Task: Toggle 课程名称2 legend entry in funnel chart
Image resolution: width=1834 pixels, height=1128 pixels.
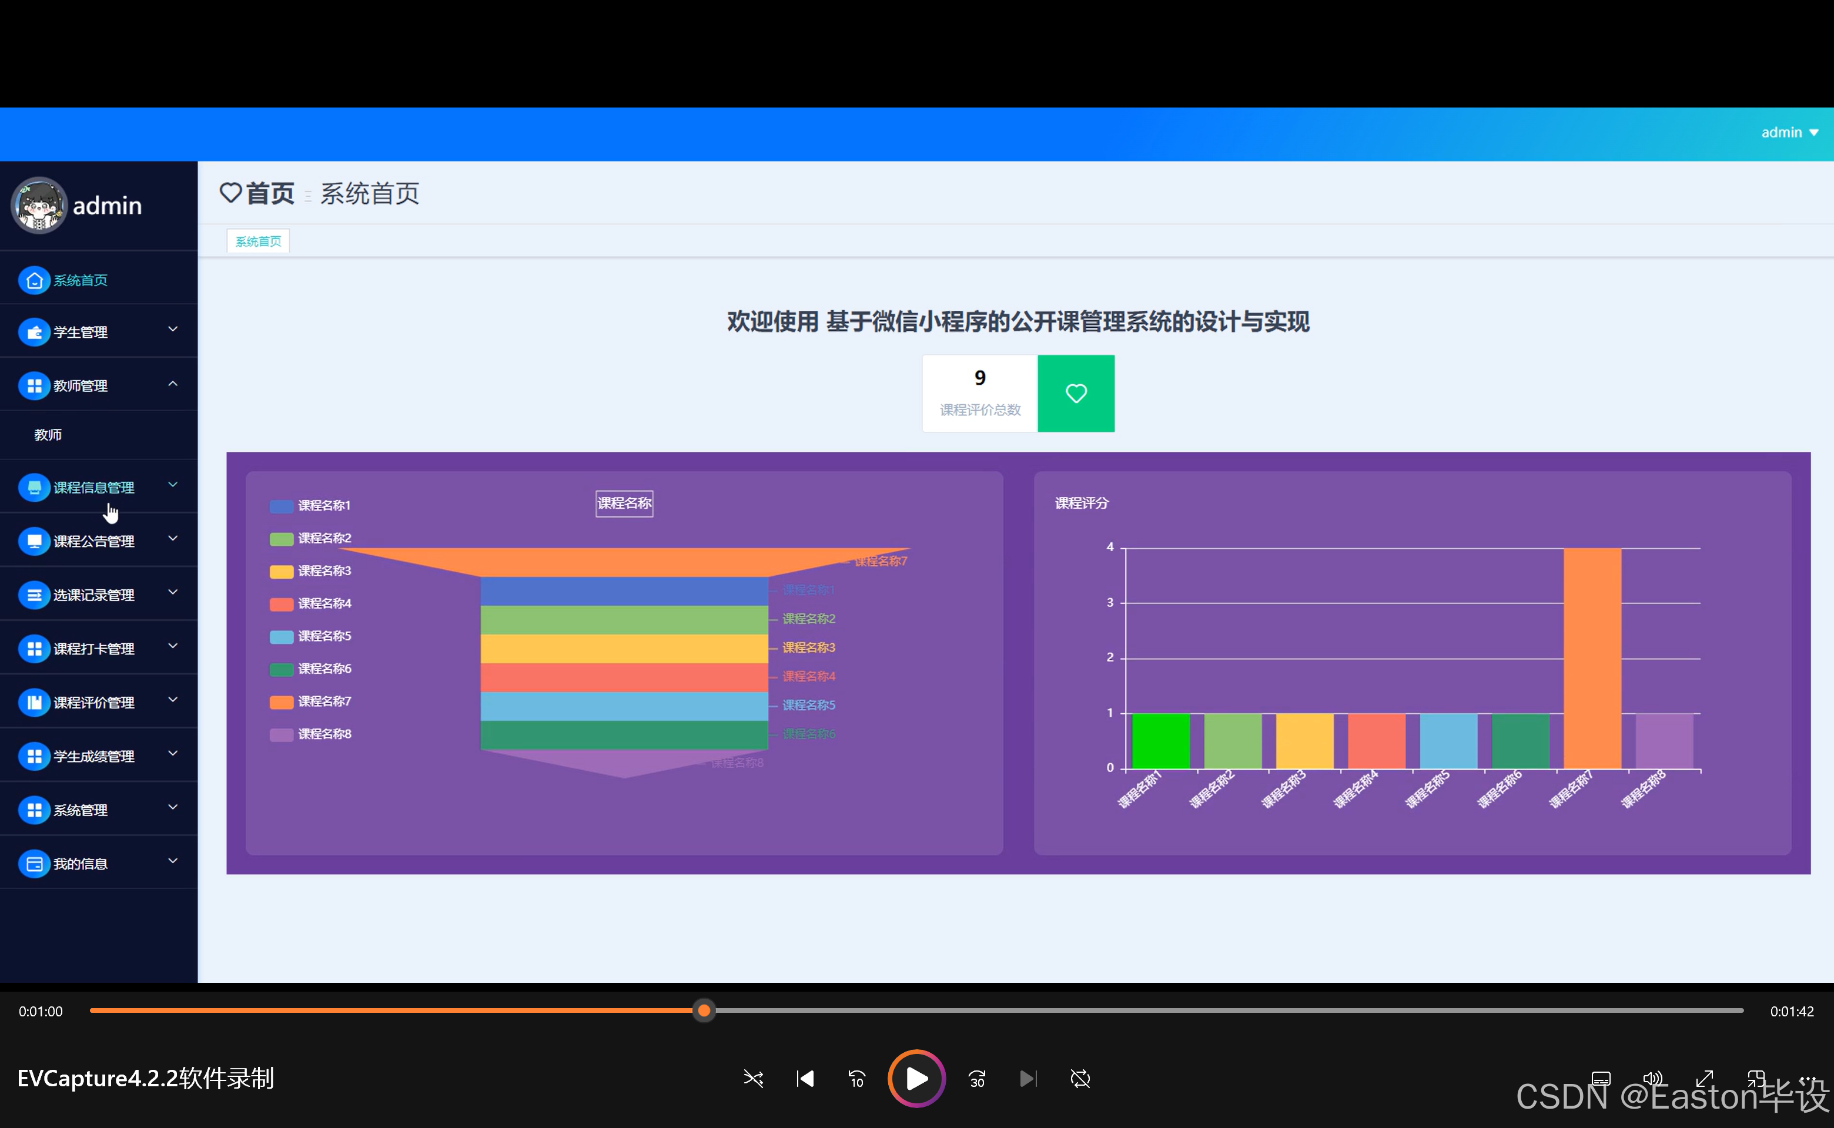Action: [x=310, y=538]
